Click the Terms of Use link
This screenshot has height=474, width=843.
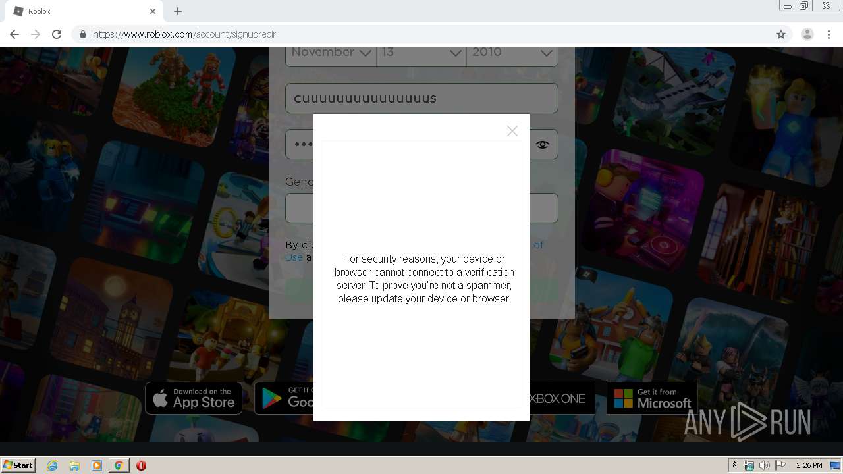coord(294,257)
